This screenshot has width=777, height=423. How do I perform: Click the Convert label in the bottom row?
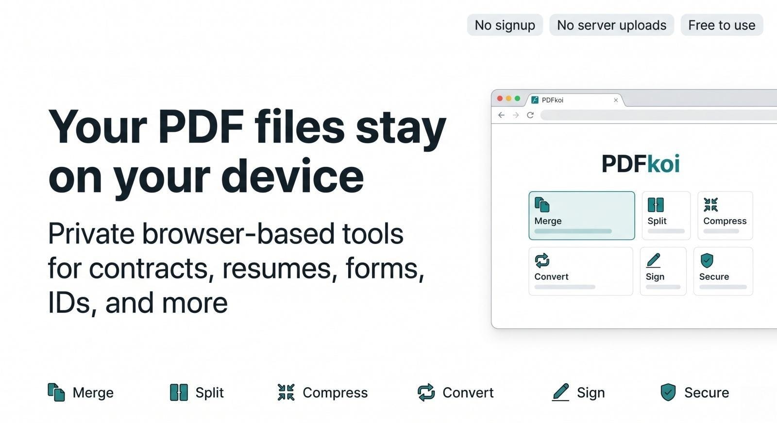(x=468, y=392)
